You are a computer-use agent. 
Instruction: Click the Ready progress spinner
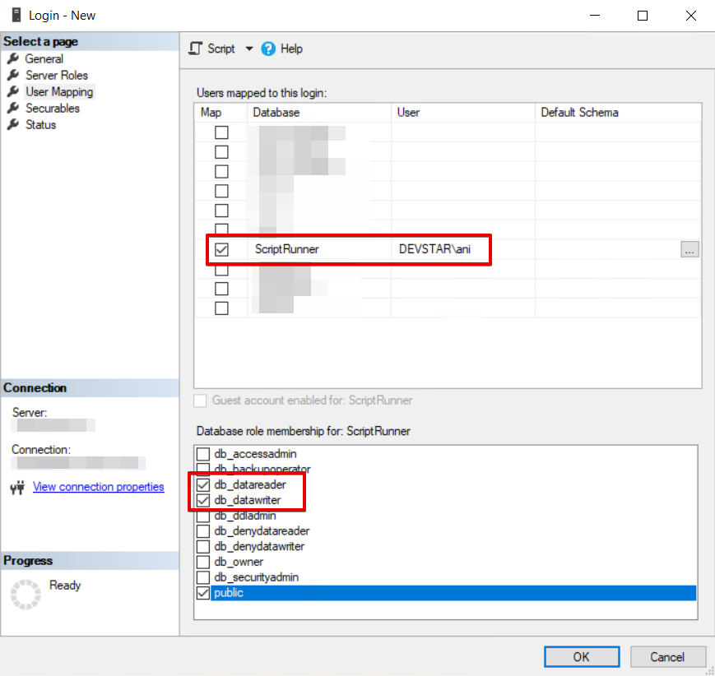pos(26,594)
